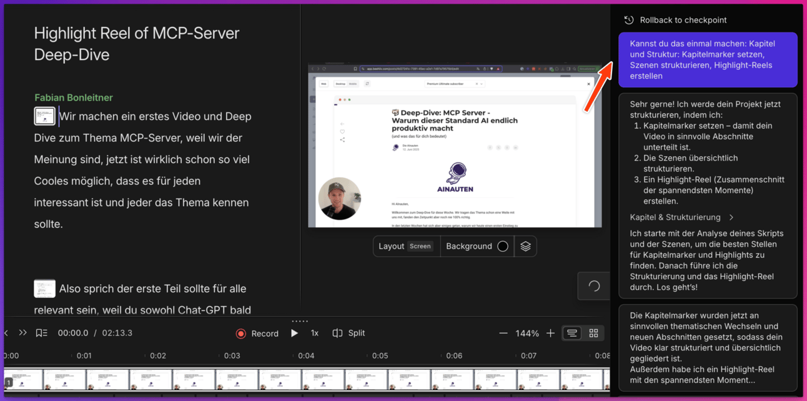Click the title 'Highlight Reel of MCP-Server Deep-Dive'

point(137,44)
